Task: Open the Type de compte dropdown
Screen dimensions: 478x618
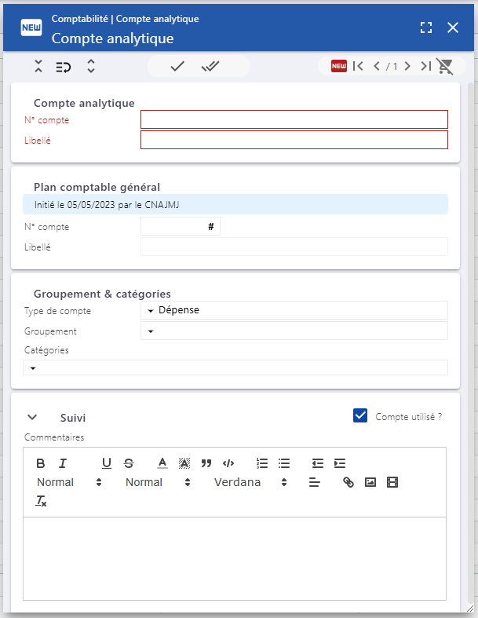Action: (x=294, y=310)
